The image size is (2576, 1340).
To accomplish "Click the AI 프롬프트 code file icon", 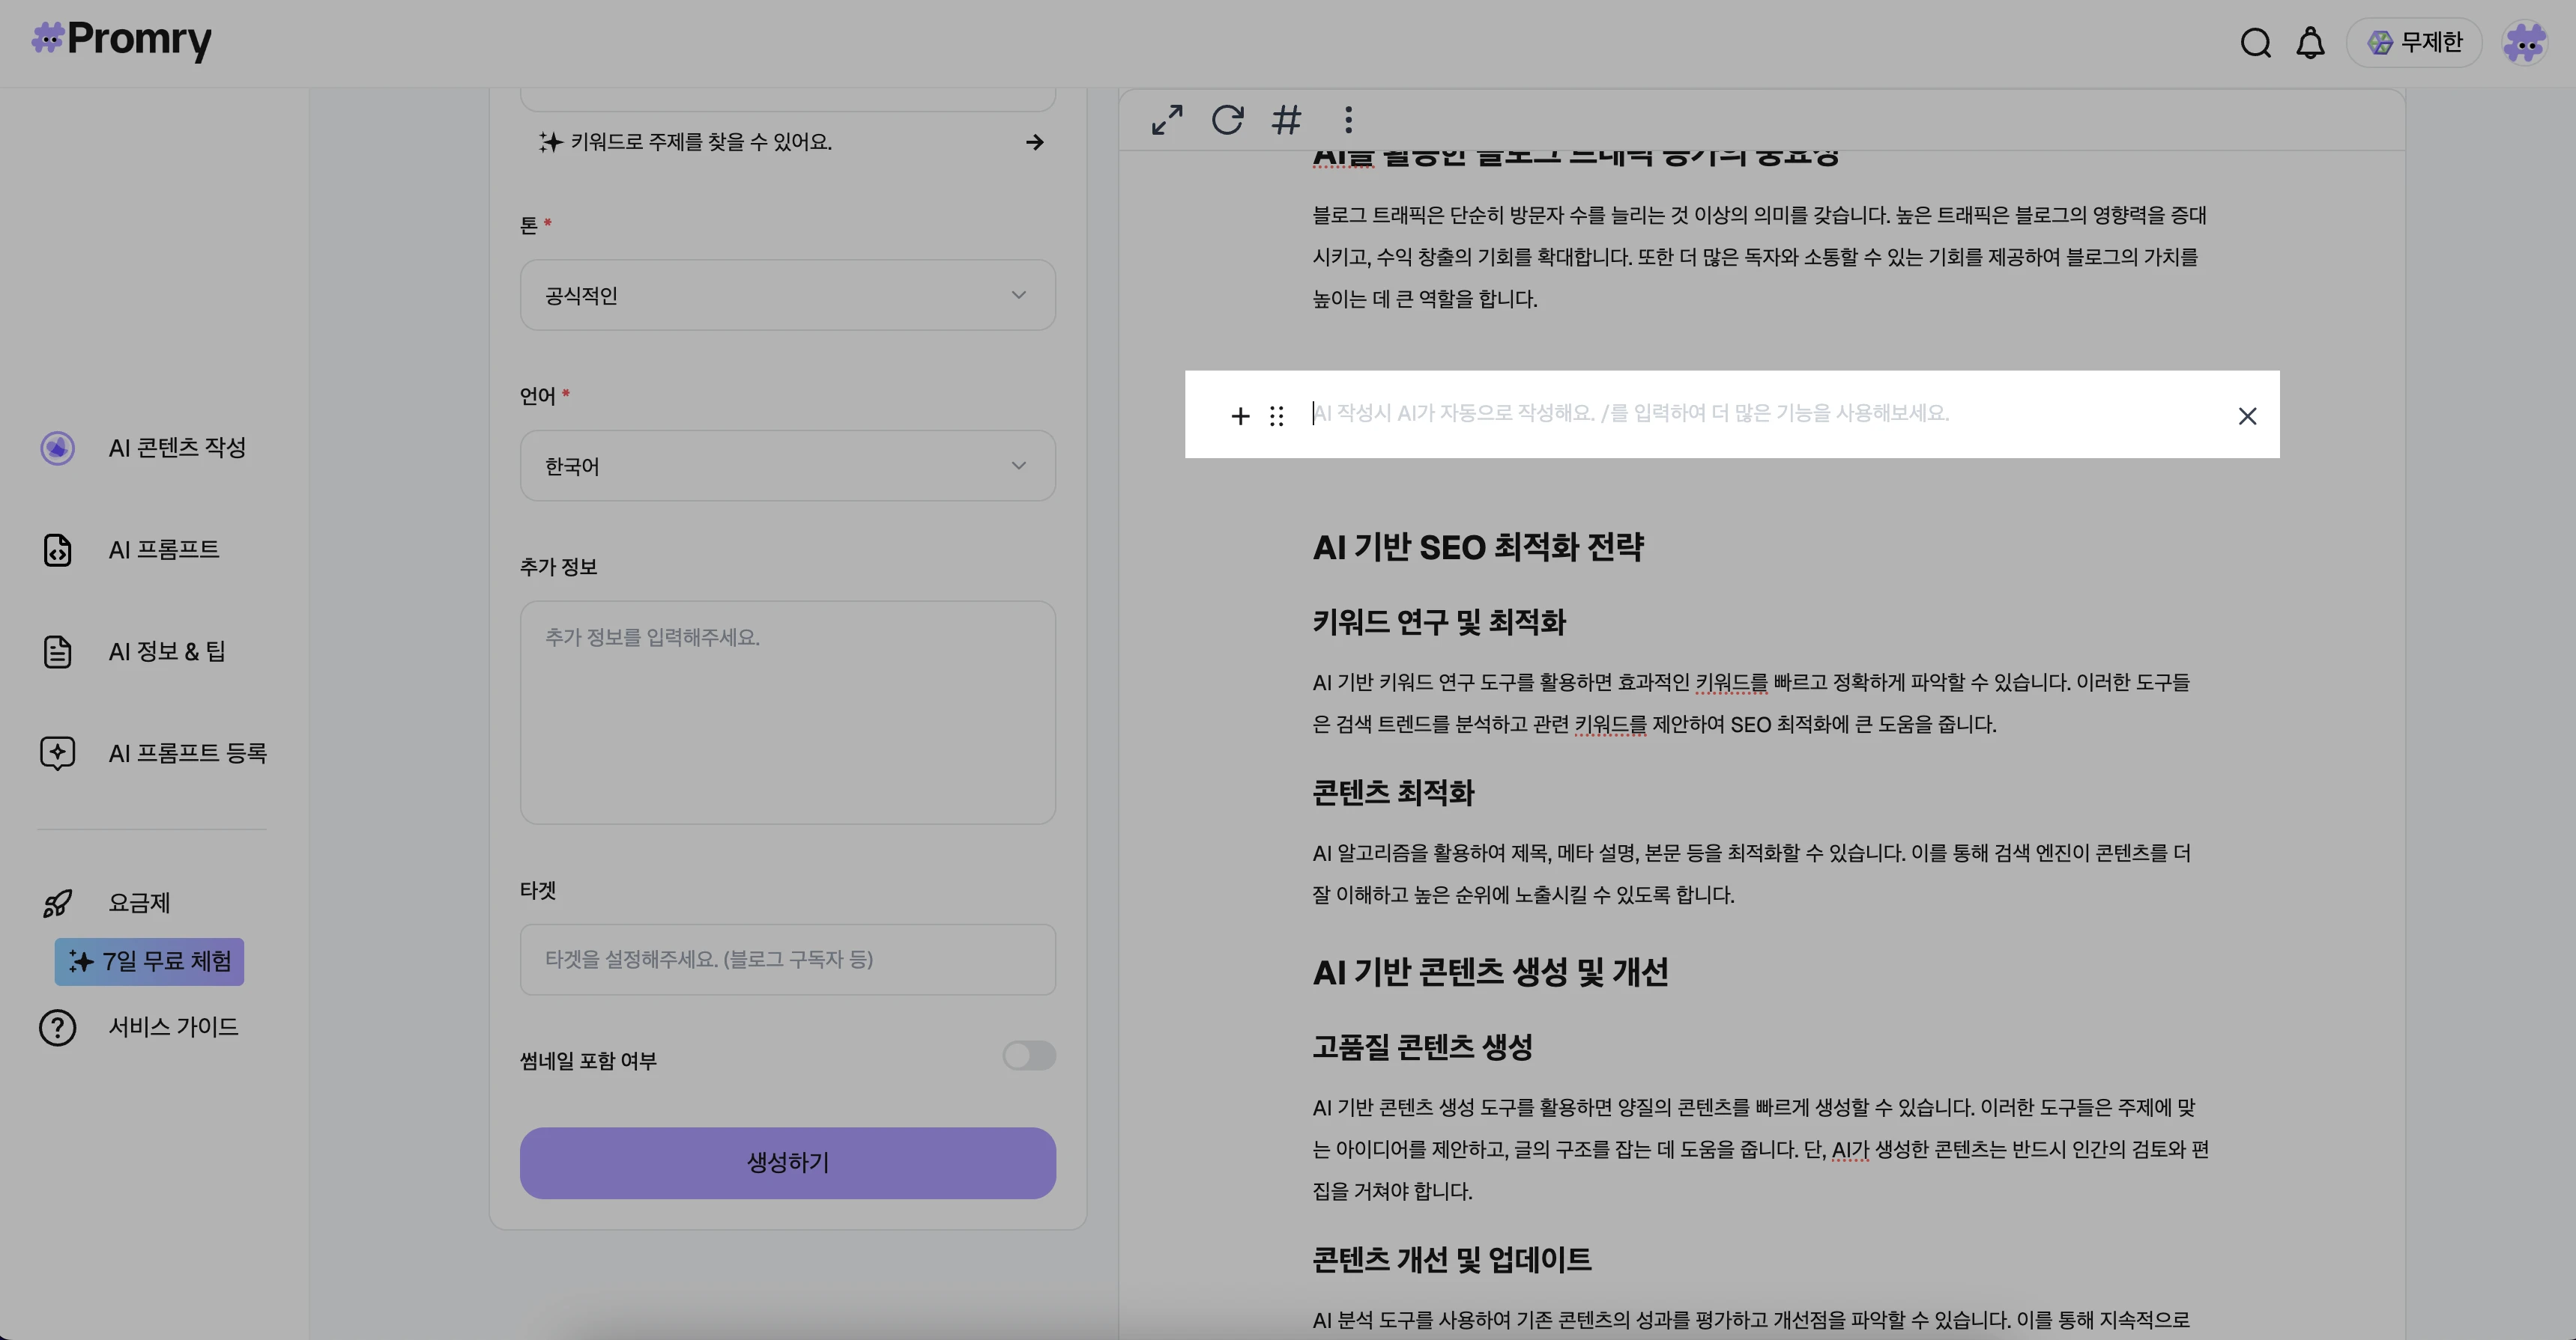I will click(x=57, y=549).
